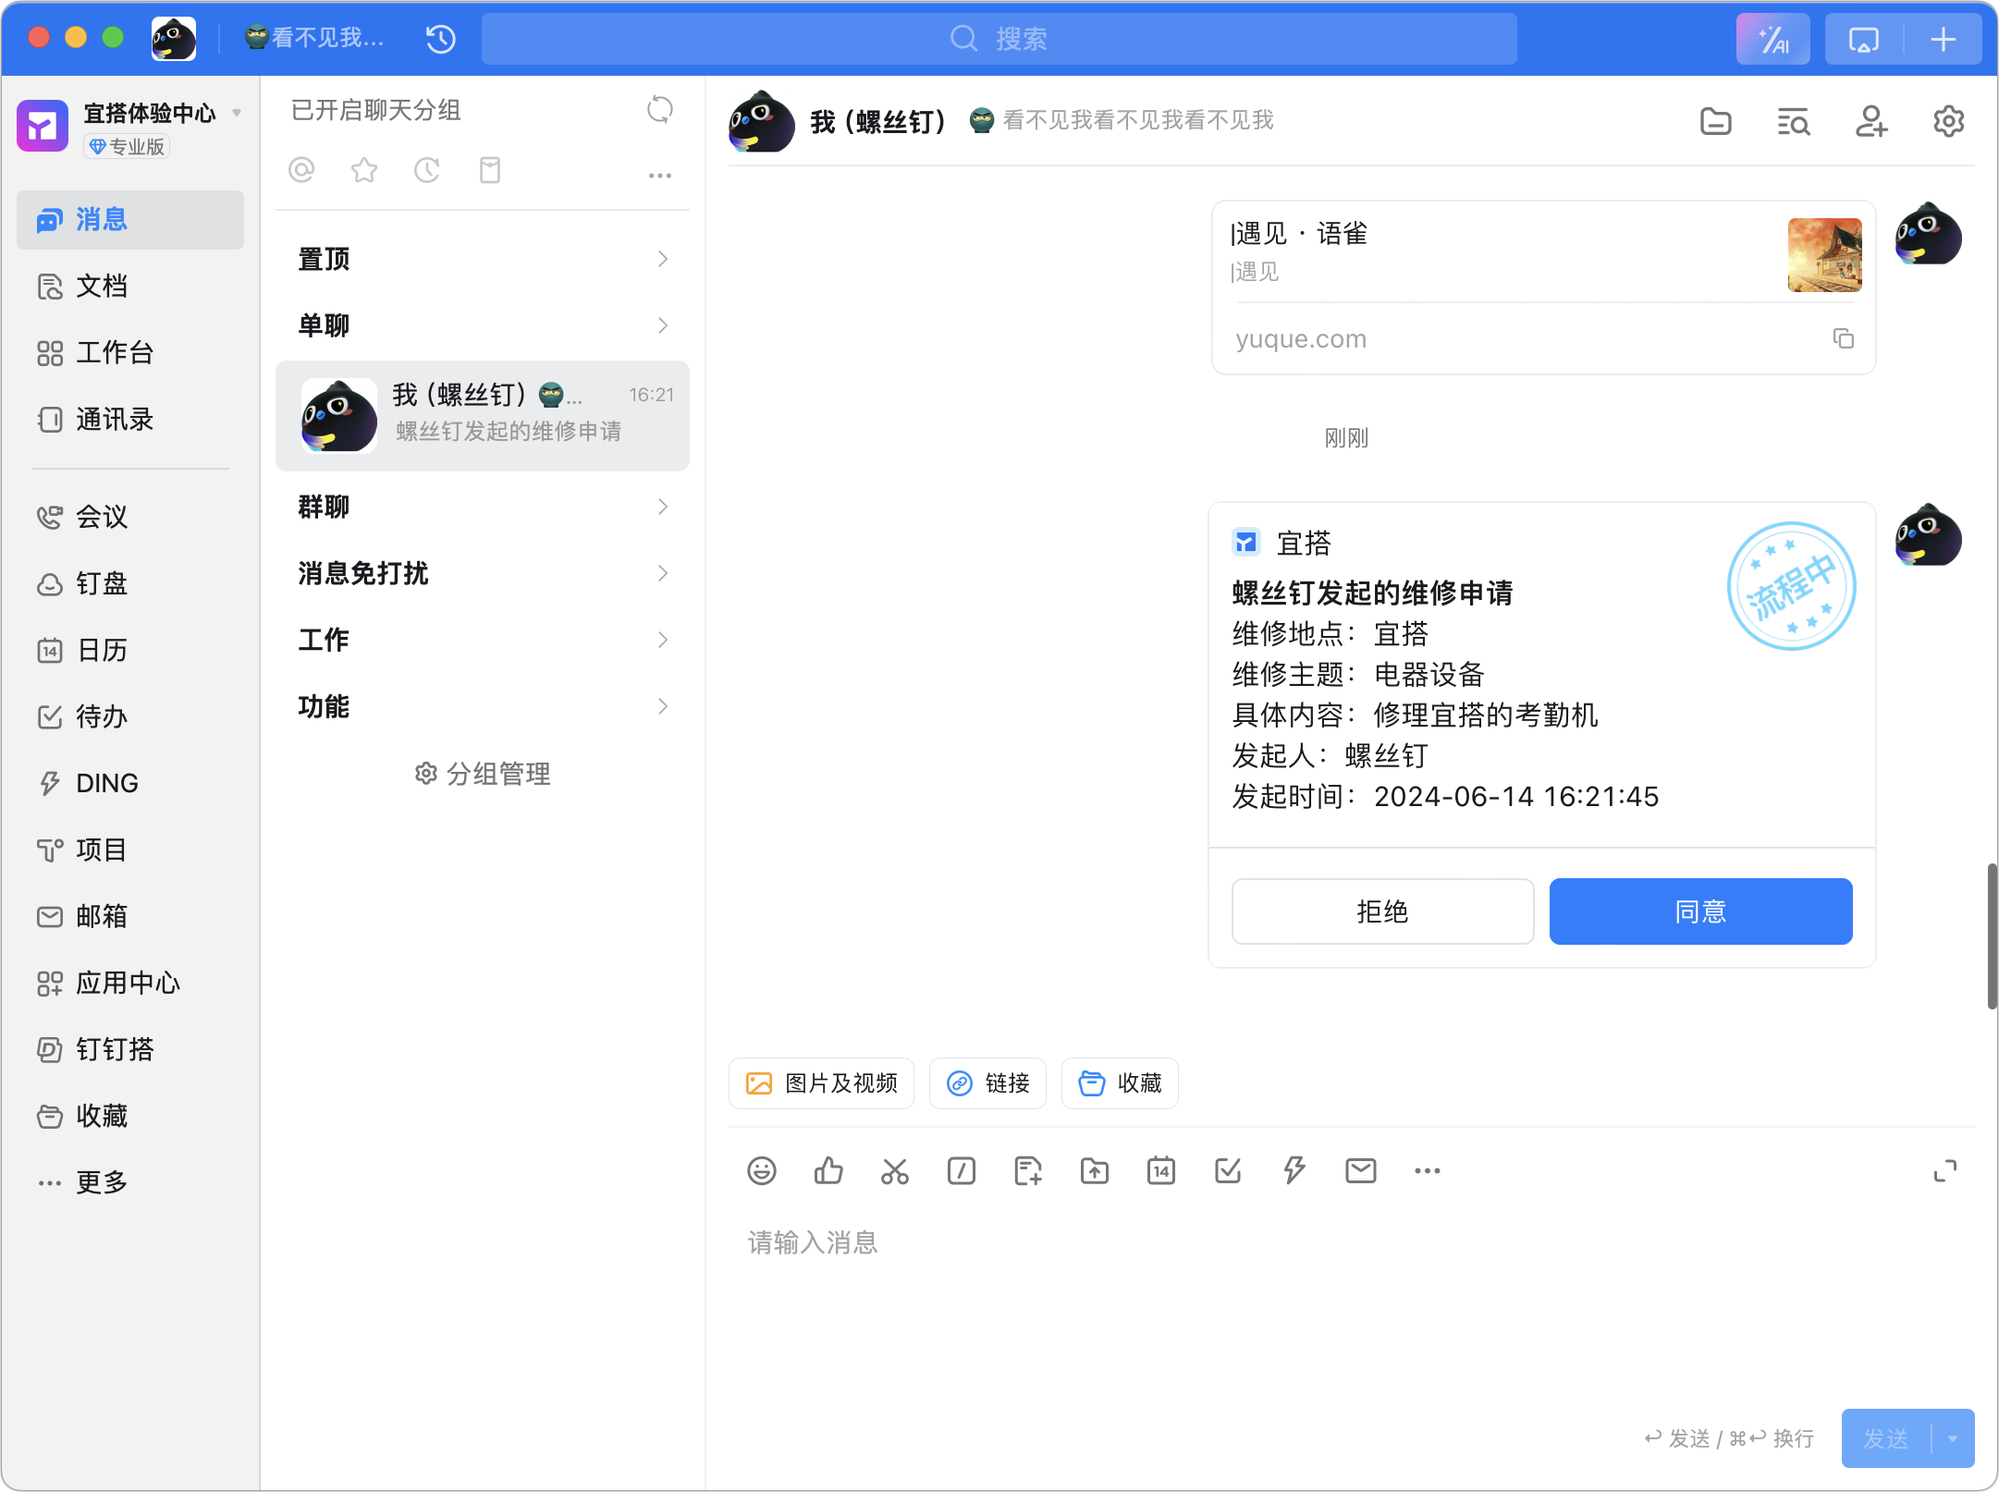Open the 宜搭体验中心 organization dropdown
This screenshot has height=1492, width=1999.
pyautogui.click(x=237, y=113)
